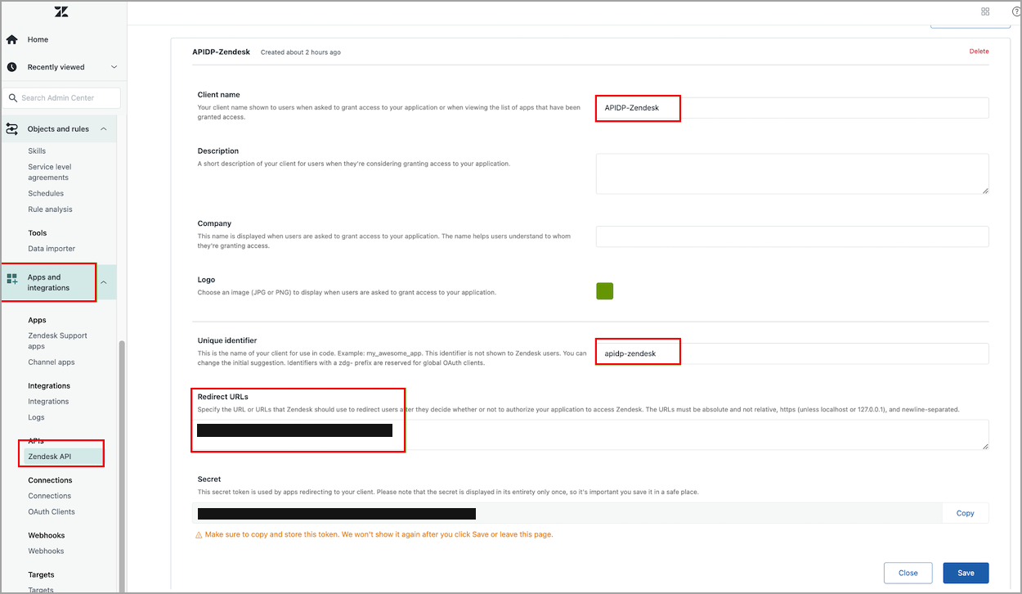
Task: Open integration Logs page
Action: click(36, 417)
